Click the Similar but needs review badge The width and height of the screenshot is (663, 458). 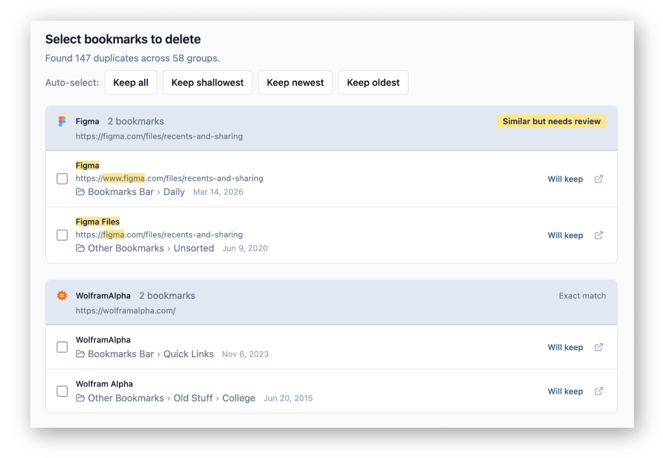[552, 121]
